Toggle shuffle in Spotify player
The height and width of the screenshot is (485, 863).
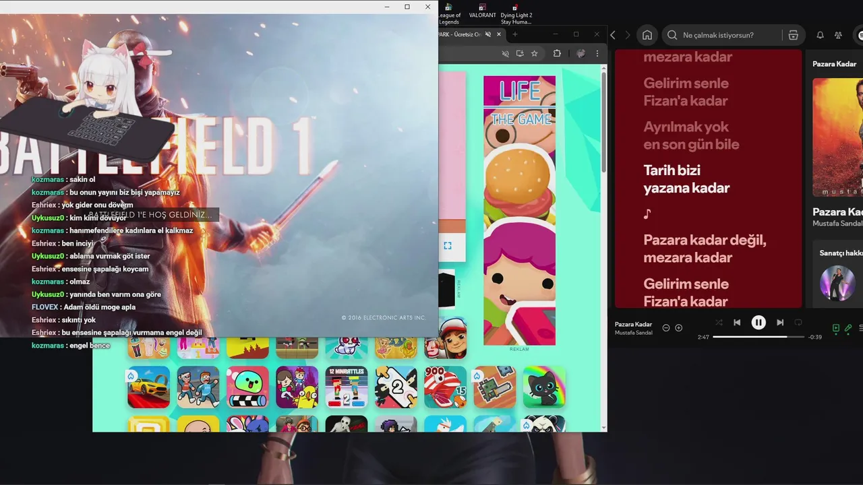pyautogui.click(x=719, y=323)
